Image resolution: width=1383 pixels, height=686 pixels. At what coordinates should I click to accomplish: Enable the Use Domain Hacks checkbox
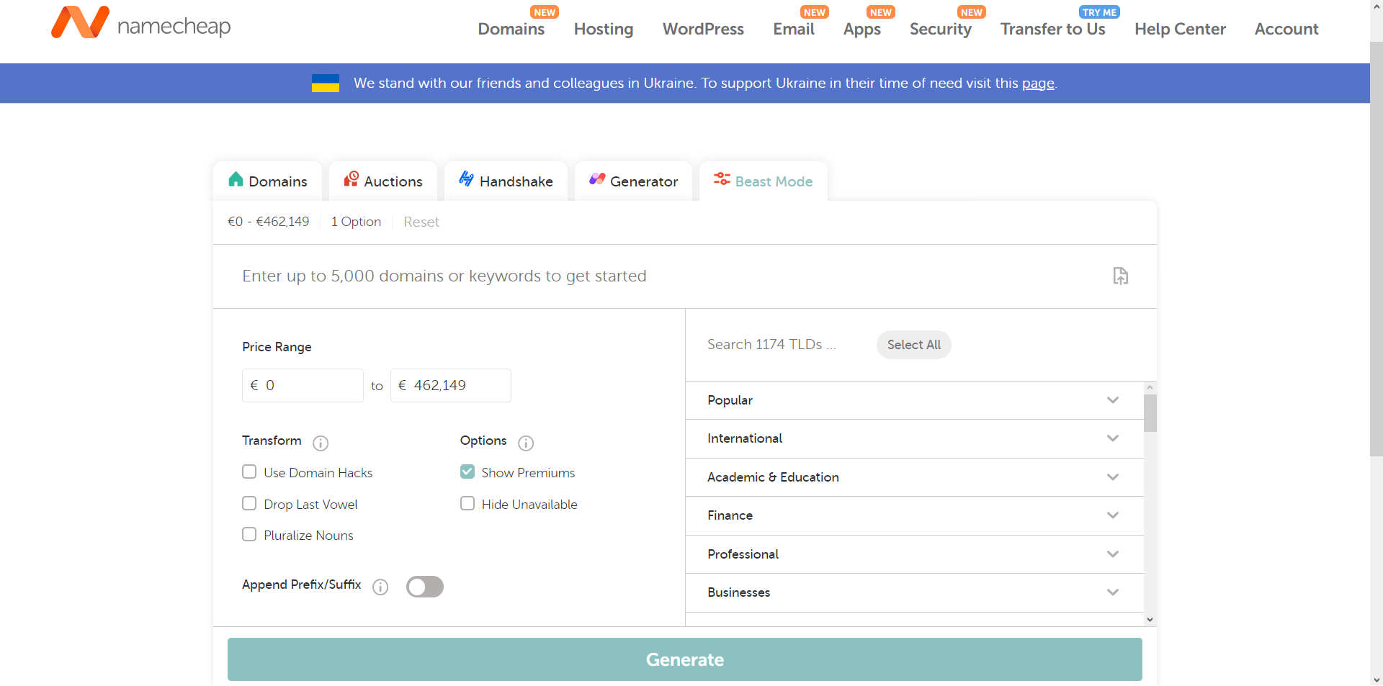click(249, 471)
